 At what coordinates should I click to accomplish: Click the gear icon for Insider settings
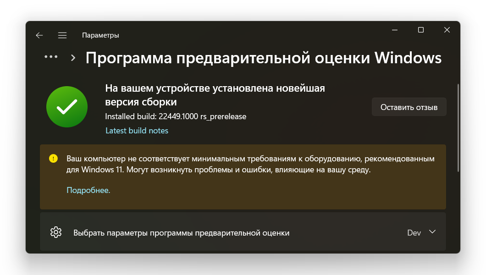point(56,232)
